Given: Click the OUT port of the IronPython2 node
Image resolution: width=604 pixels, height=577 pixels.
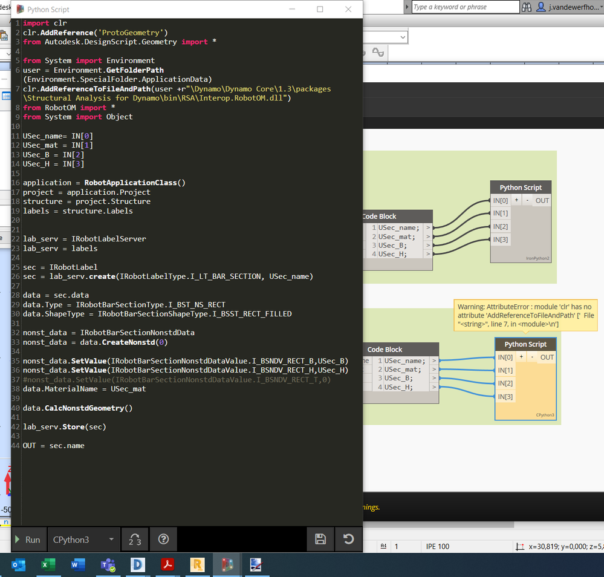Looking at the screenshot, I should click(542, 200).
